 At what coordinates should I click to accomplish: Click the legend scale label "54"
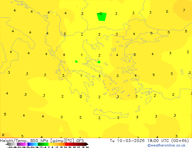tap(87, 147)
